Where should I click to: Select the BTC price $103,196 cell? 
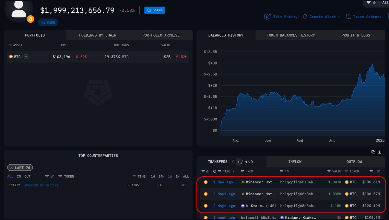pyautogui.click(x=61, y=57)
